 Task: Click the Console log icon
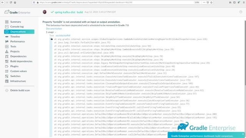pyautogui.click(x=7, y=27)
